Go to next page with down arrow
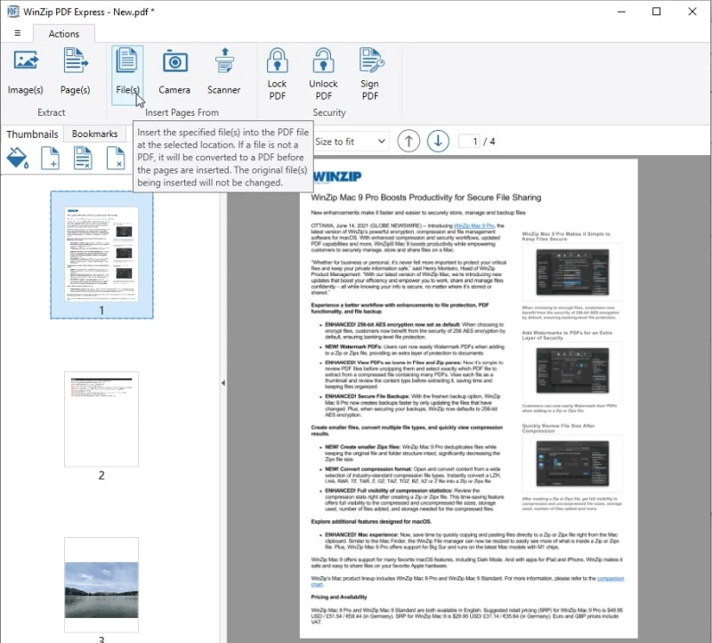Viewport: 712px width, 643px height. pyautogui.click(x=438, y=141)
